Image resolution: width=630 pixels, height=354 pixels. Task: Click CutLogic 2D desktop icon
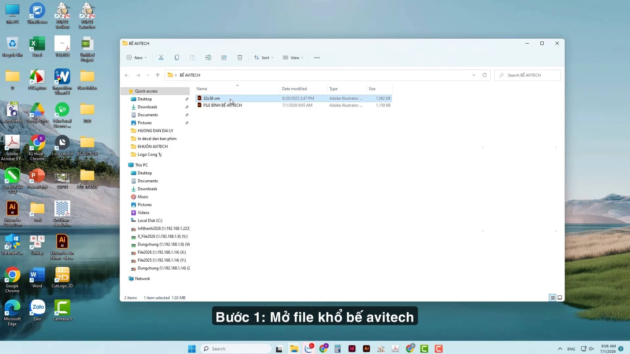(x=62, y=277)
